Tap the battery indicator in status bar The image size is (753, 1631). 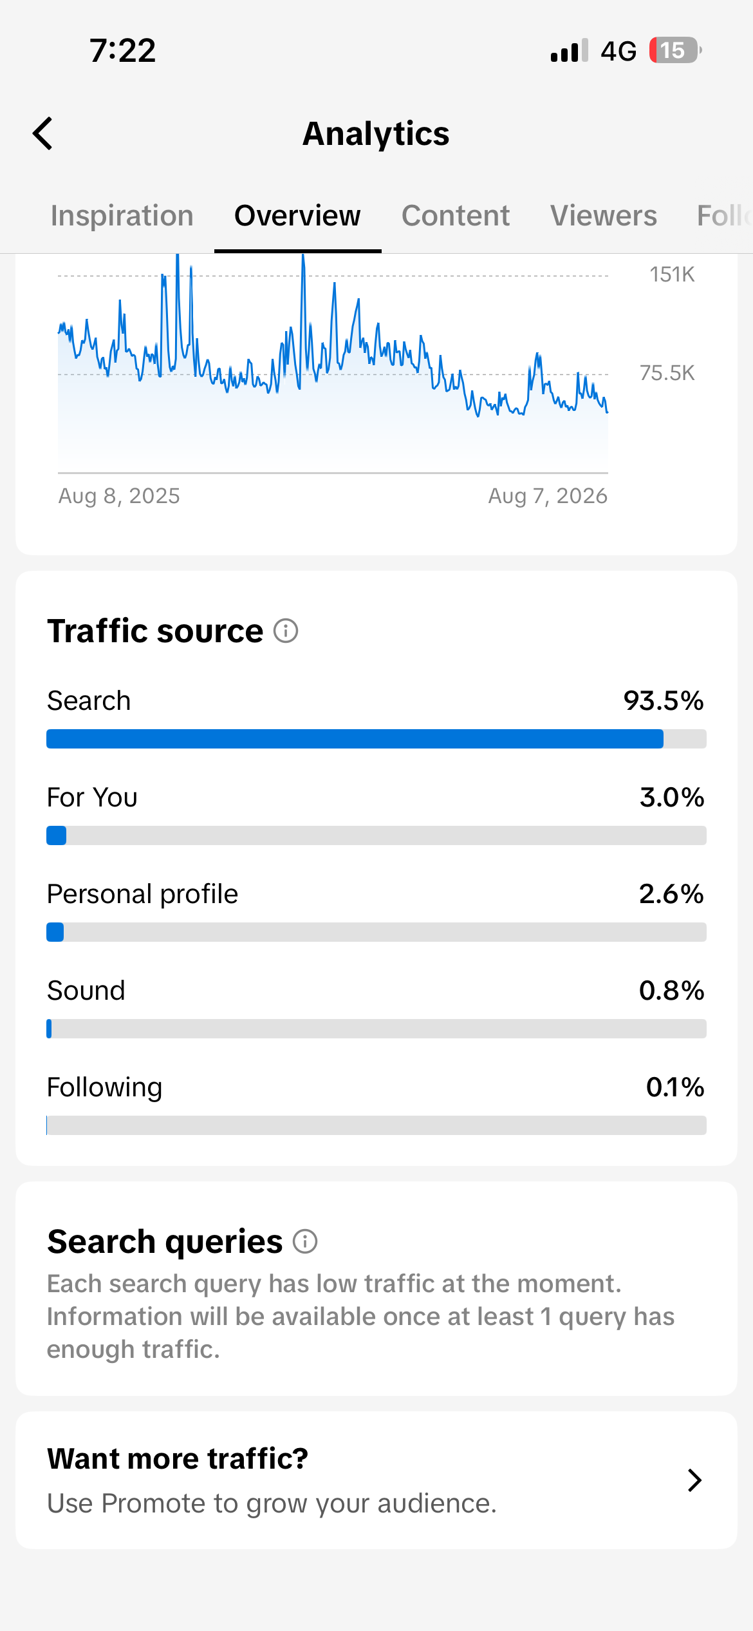click(675, 50)
